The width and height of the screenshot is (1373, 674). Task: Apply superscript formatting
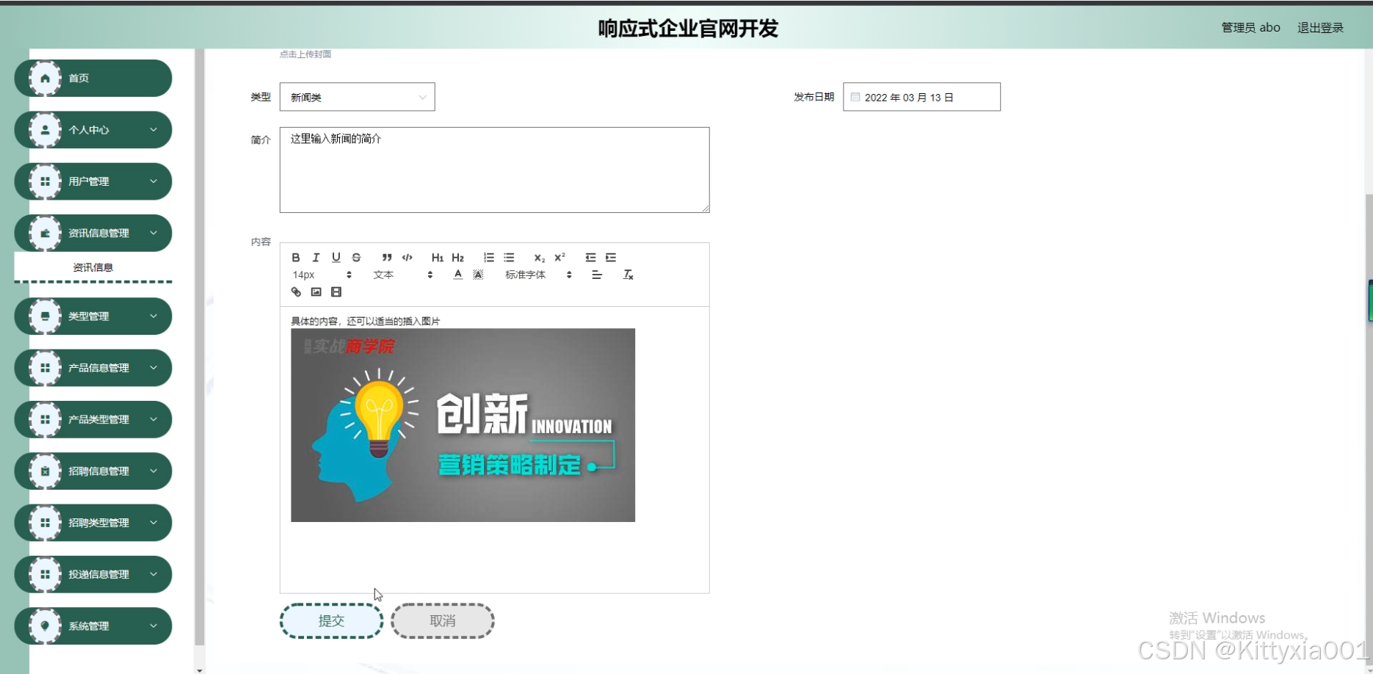tap(560, 258)
